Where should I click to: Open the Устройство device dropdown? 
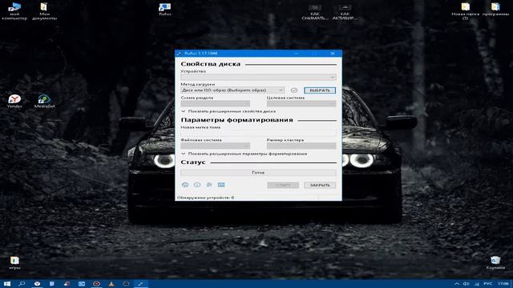[x=258, y=78]
